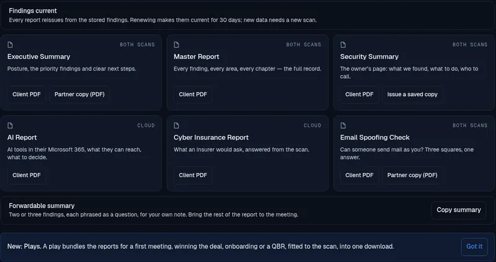
Task: Click Issue a saved copy button
Action: click(412, 95)
